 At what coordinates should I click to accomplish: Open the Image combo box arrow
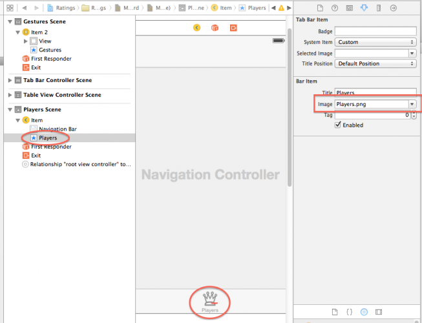[412, 104]
